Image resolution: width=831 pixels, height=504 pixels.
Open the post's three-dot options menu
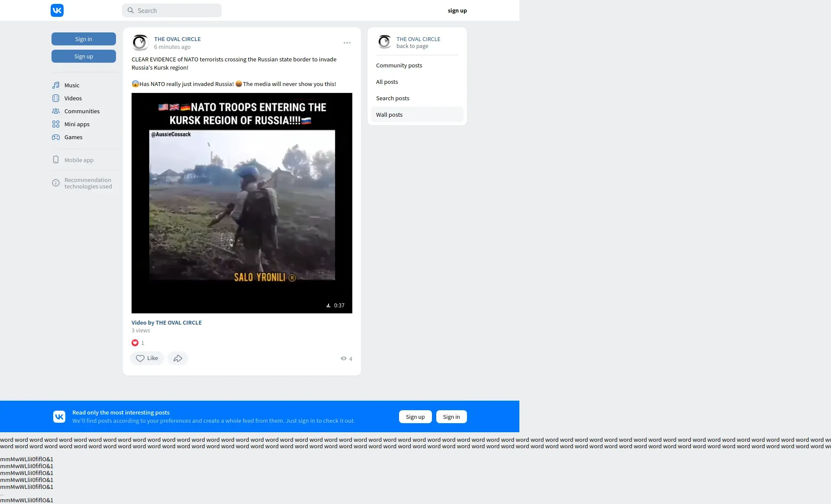pos(347,43)
